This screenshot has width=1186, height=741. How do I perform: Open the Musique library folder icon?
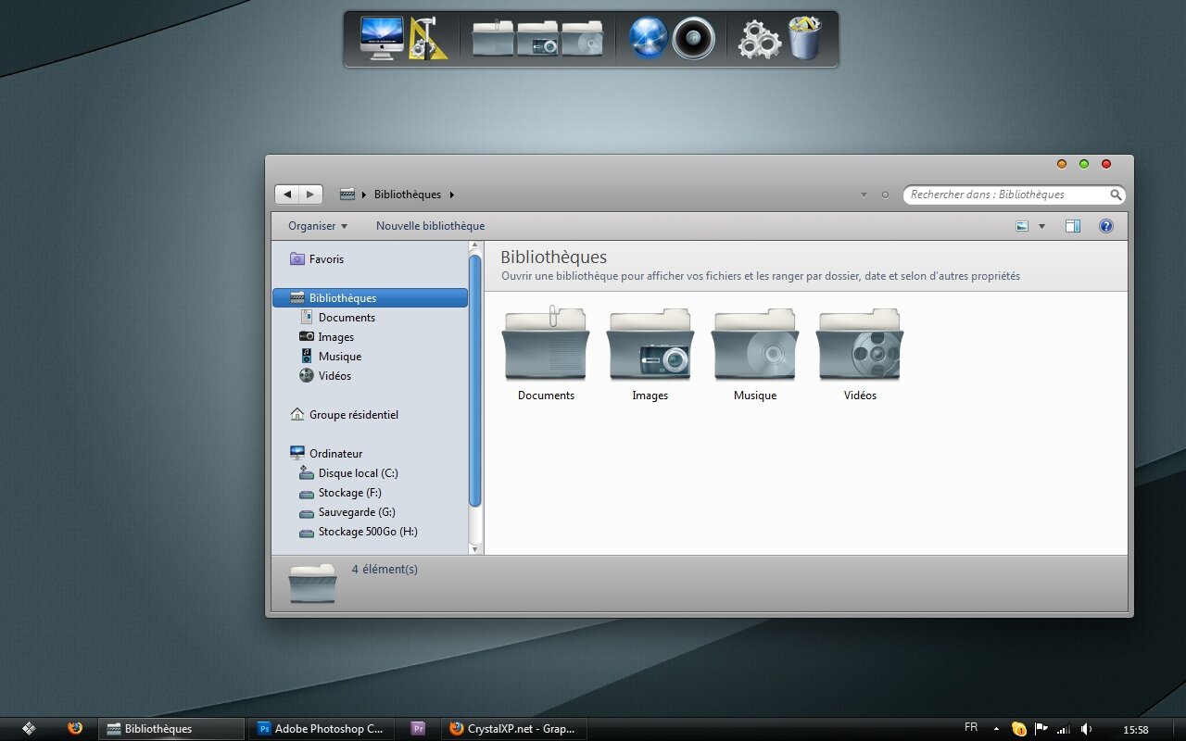click(754, 345)
